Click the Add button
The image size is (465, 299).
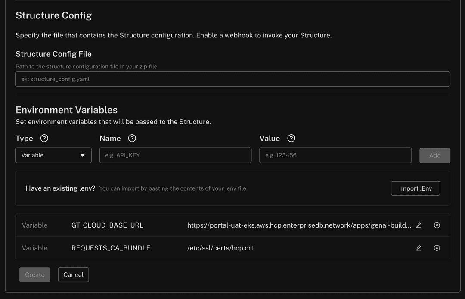435,155
